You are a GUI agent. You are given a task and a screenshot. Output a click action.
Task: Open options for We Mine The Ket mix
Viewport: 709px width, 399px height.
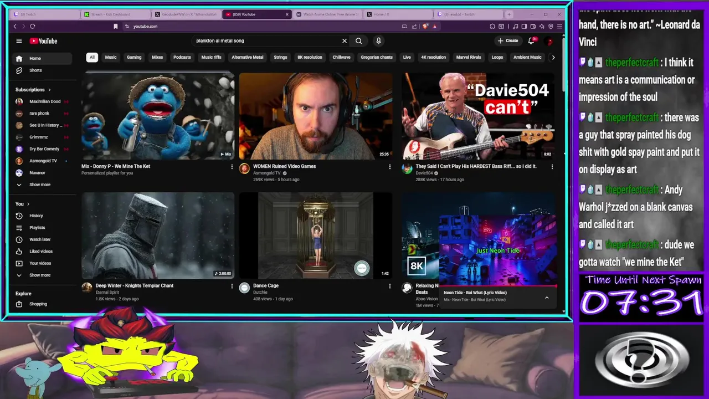coord(232,166)
